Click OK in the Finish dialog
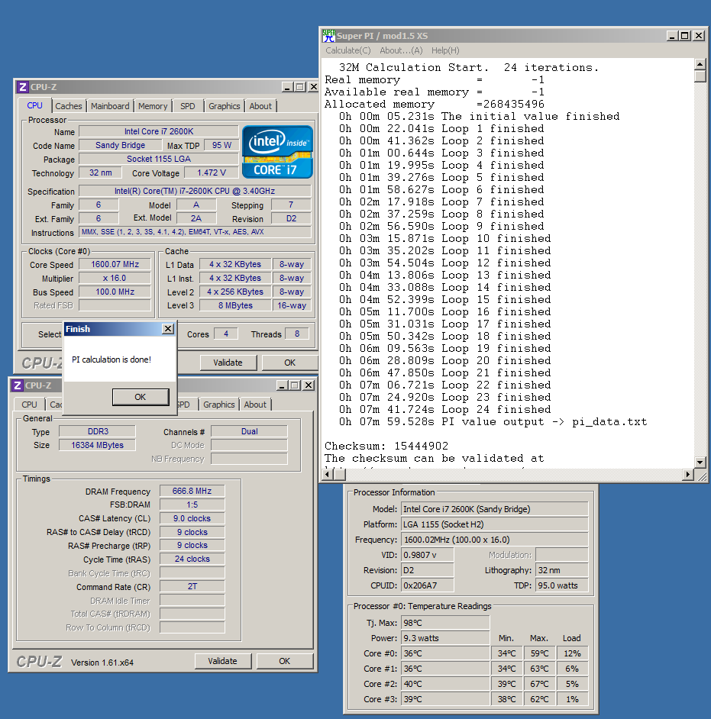 click(141, 397)
